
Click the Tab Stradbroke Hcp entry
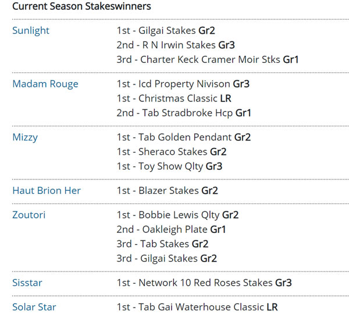coord(184,113)
